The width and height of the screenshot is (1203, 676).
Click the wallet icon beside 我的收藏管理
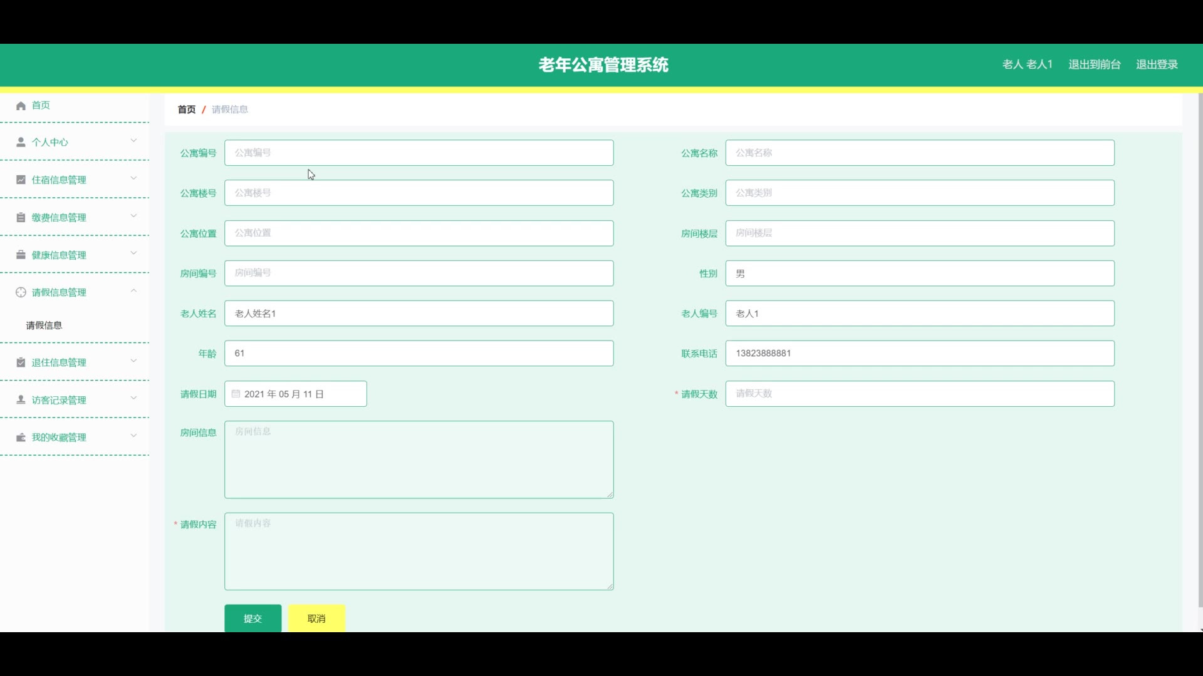pos(21,438)
